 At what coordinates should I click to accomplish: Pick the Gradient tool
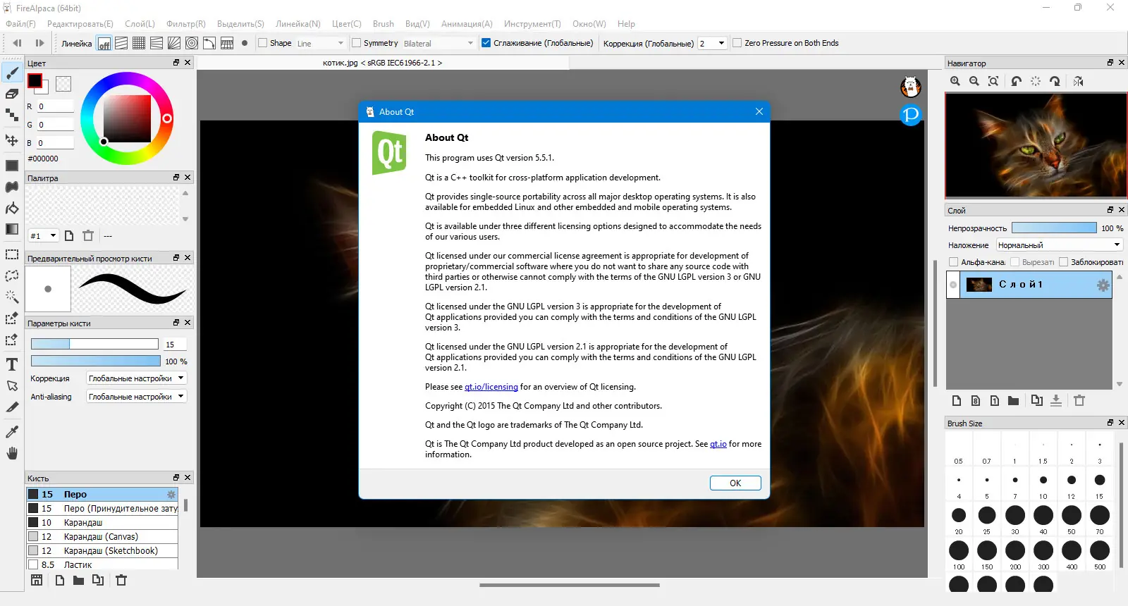[12, 229]
